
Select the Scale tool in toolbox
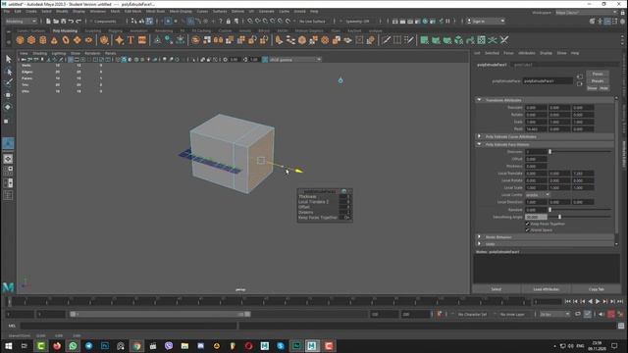7,121
